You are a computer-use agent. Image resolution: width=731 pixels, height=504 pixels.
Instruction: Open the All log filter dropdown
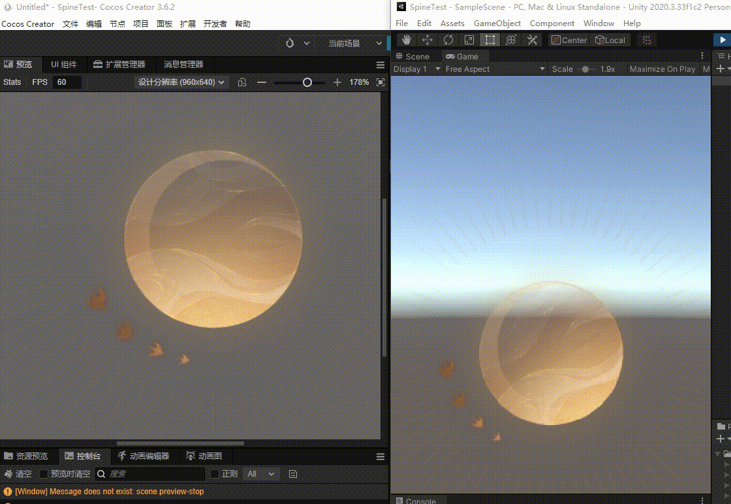click(260, 474)
